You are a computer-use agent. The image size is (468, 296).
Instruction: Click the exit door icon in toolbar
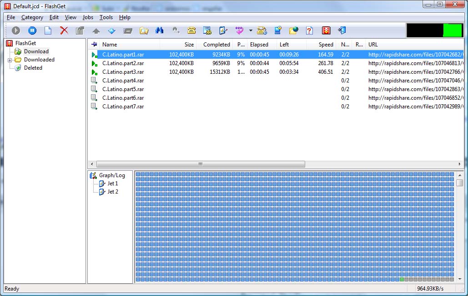342,31
